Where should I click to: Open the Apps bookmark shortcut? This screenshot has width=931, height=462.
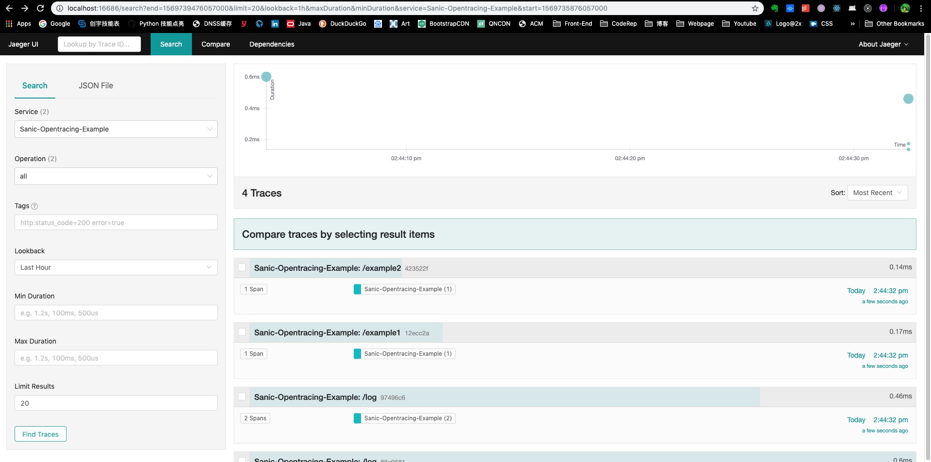(18, 23)
